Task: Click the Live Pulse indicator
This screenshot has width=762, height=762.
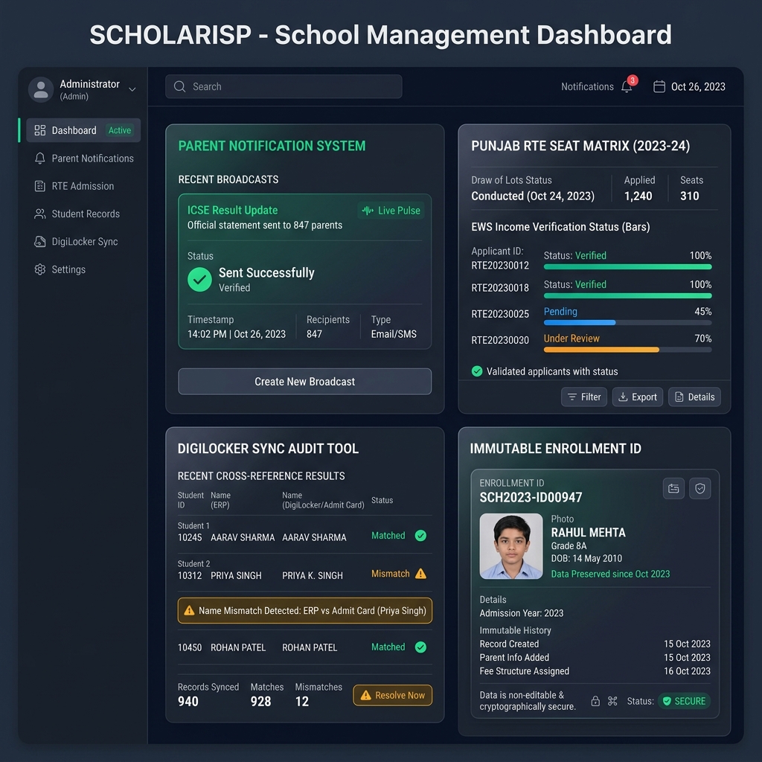Action: tap(391, 211)
